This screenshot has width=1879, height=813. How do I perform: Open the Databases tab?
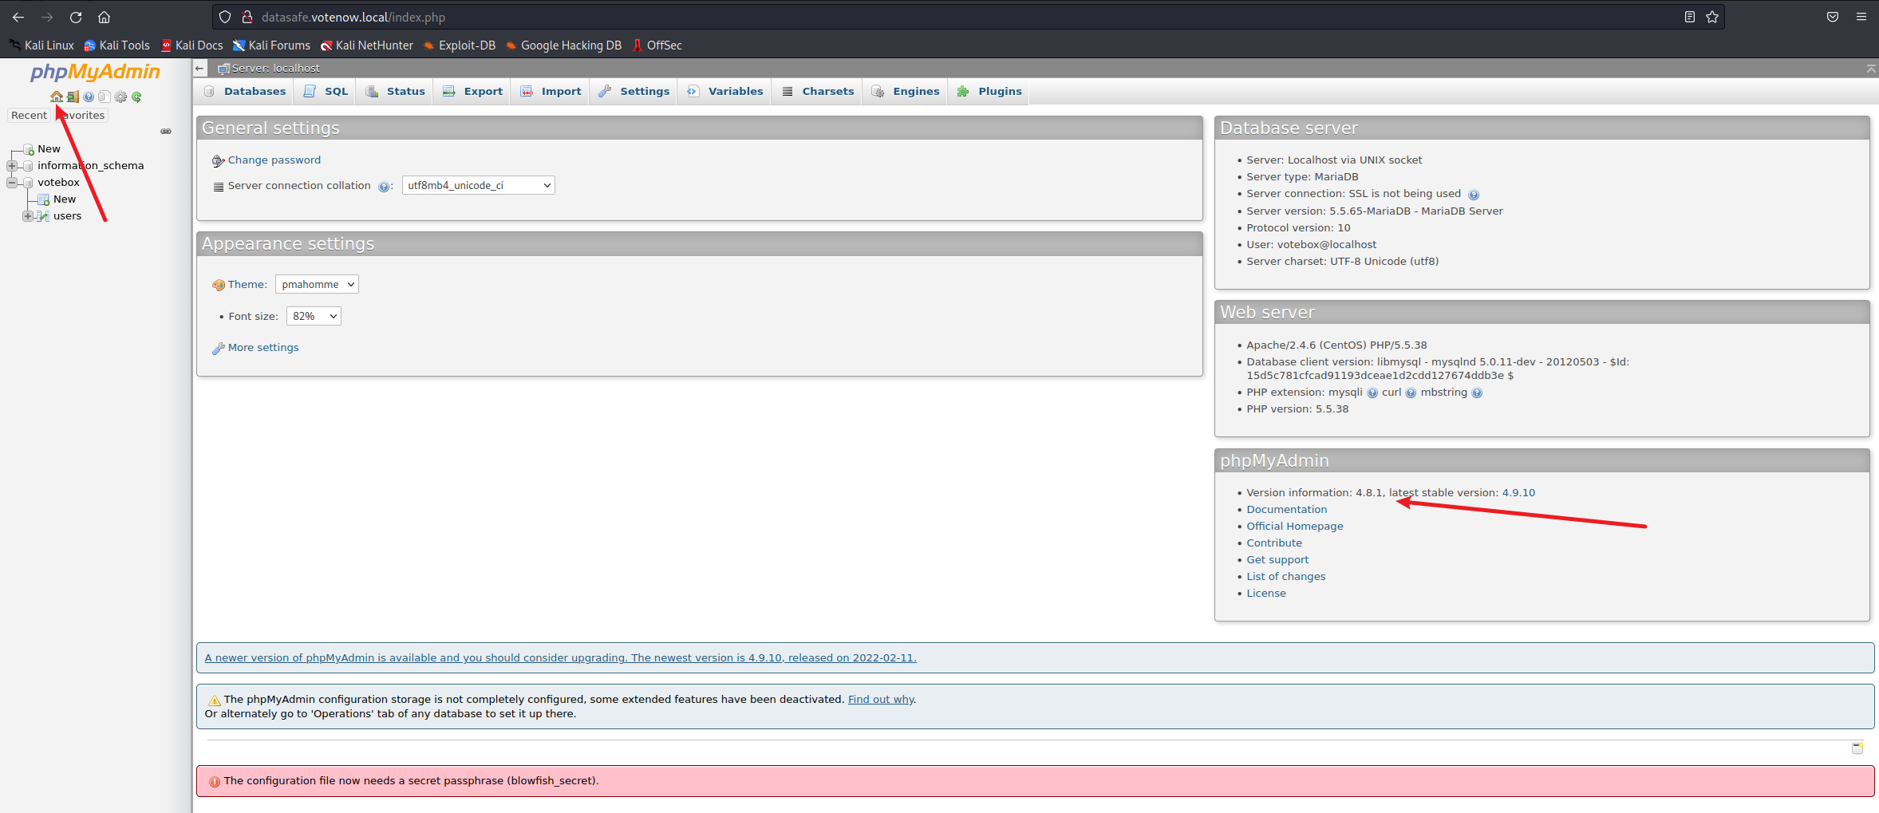coord(246,92)
